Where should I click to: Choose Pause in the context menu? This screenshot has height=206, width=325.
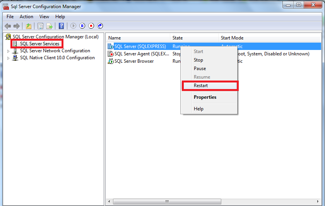tap(209, 69)
